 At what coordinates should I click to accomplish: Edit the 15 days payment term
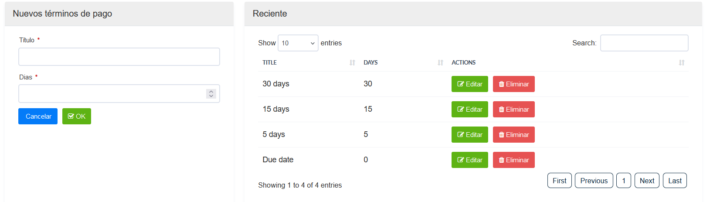point(469,110)
